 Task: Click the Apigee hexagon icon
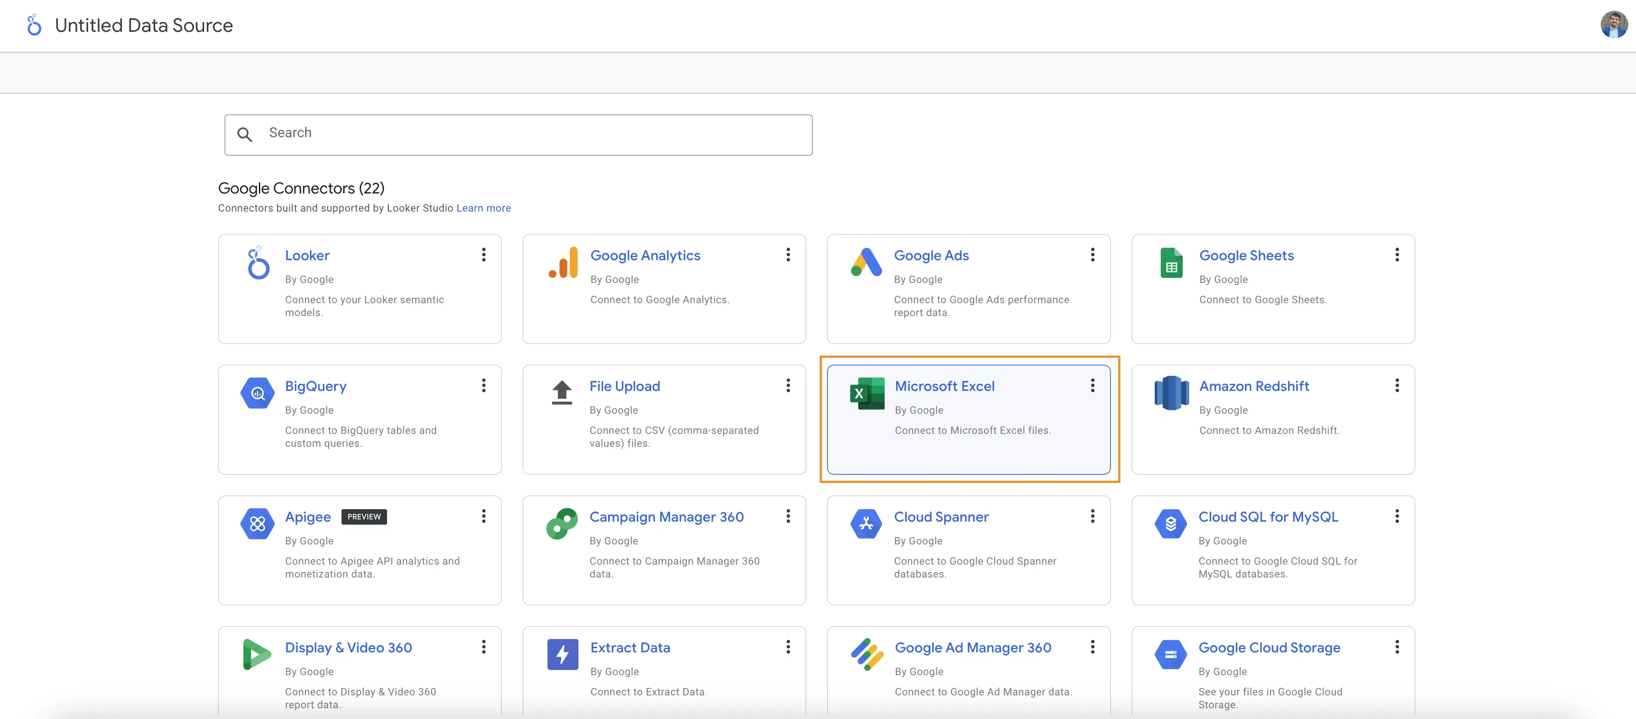point(257,524)
